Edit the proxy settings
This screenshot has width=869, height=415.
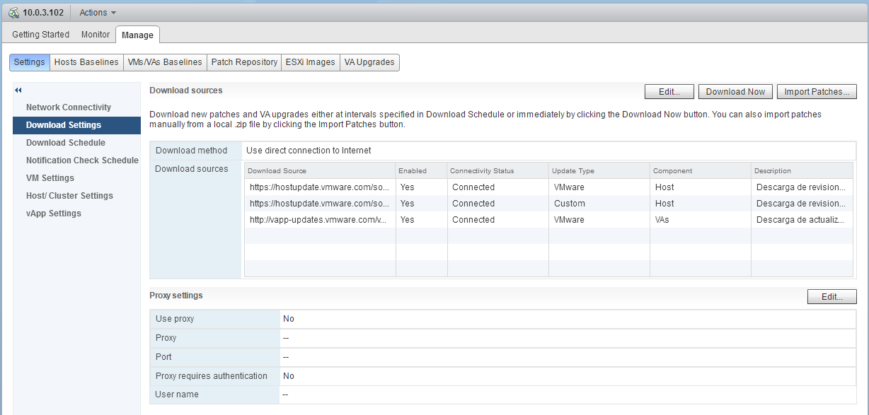pos(831,296)
